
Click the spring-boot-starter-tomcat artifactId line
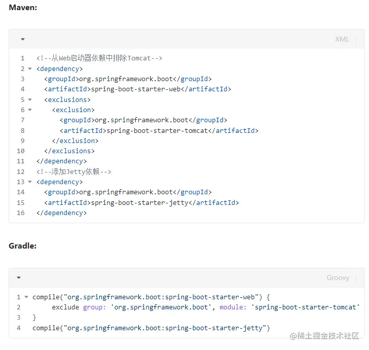[159, 131]
